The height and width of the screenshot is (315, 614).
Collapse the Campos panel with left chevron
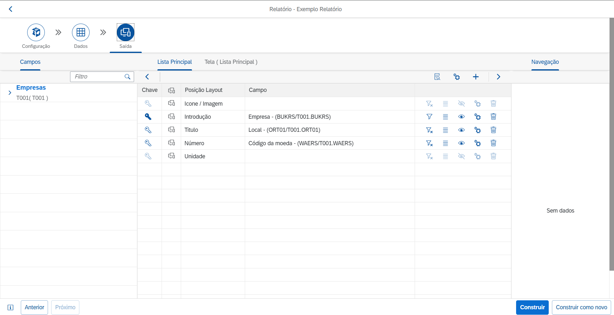coord(147,77)
